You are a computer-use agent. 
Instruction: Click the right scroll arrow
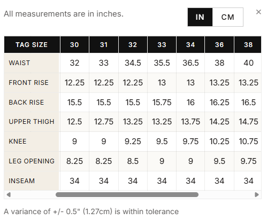click(257, 194)
